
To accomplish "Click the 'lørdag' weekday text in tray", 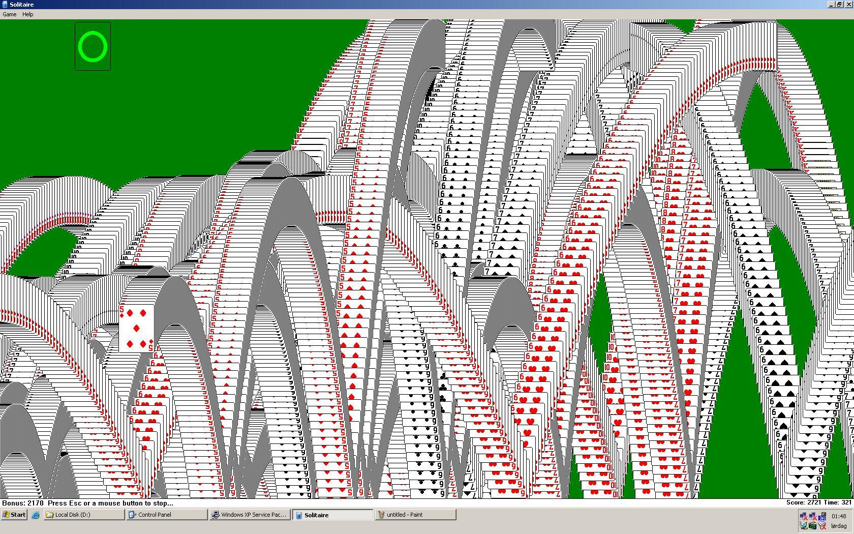I will click(x=839, y=526).
